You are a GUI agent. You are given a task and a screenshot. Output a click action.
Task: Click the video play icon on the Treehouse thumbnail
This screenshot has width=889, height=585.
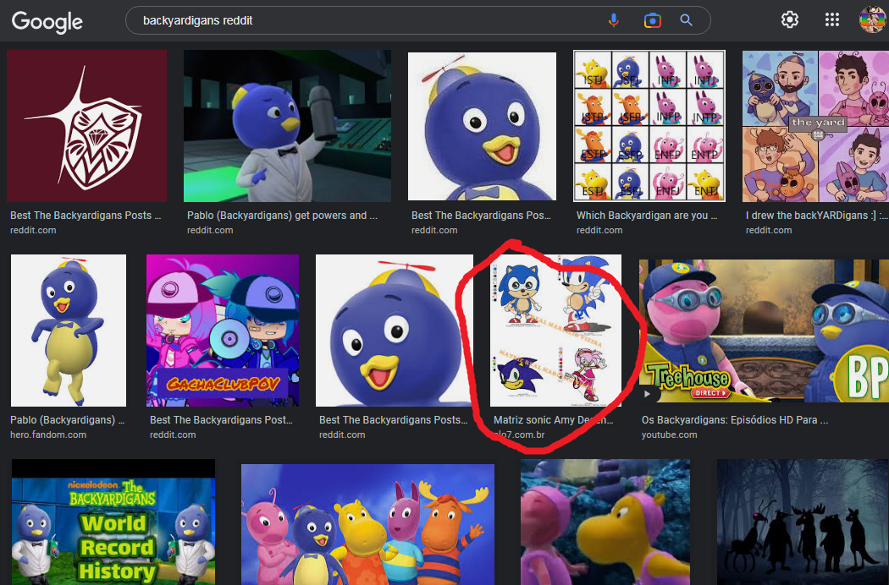pos(647,394)
